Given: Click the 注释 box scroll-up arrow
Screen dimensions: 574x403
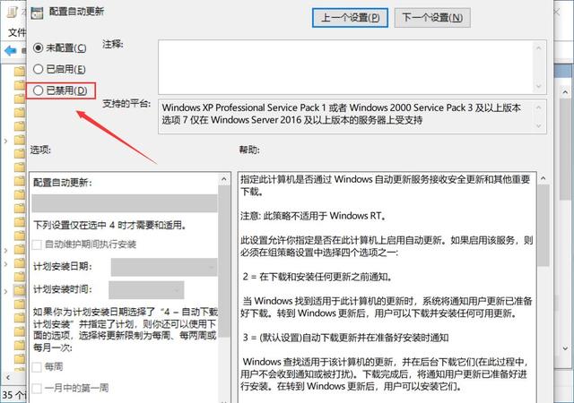Looking at the screenshot, I should (x=538, y=47).
